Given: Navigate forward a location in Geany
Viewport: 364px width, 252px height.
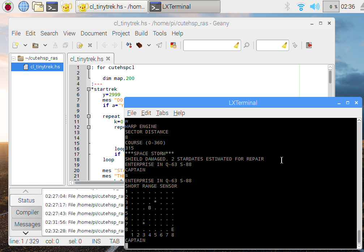Looking at the screenshot, I should [x=115, y=45].
